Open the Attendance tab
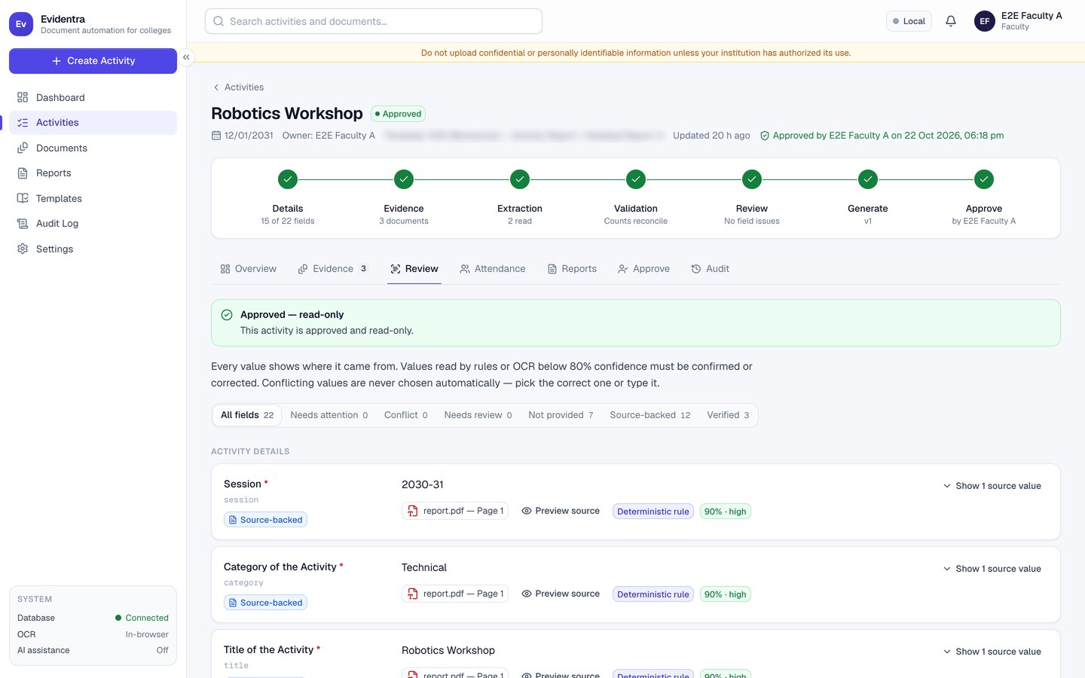 click(493, 269)
